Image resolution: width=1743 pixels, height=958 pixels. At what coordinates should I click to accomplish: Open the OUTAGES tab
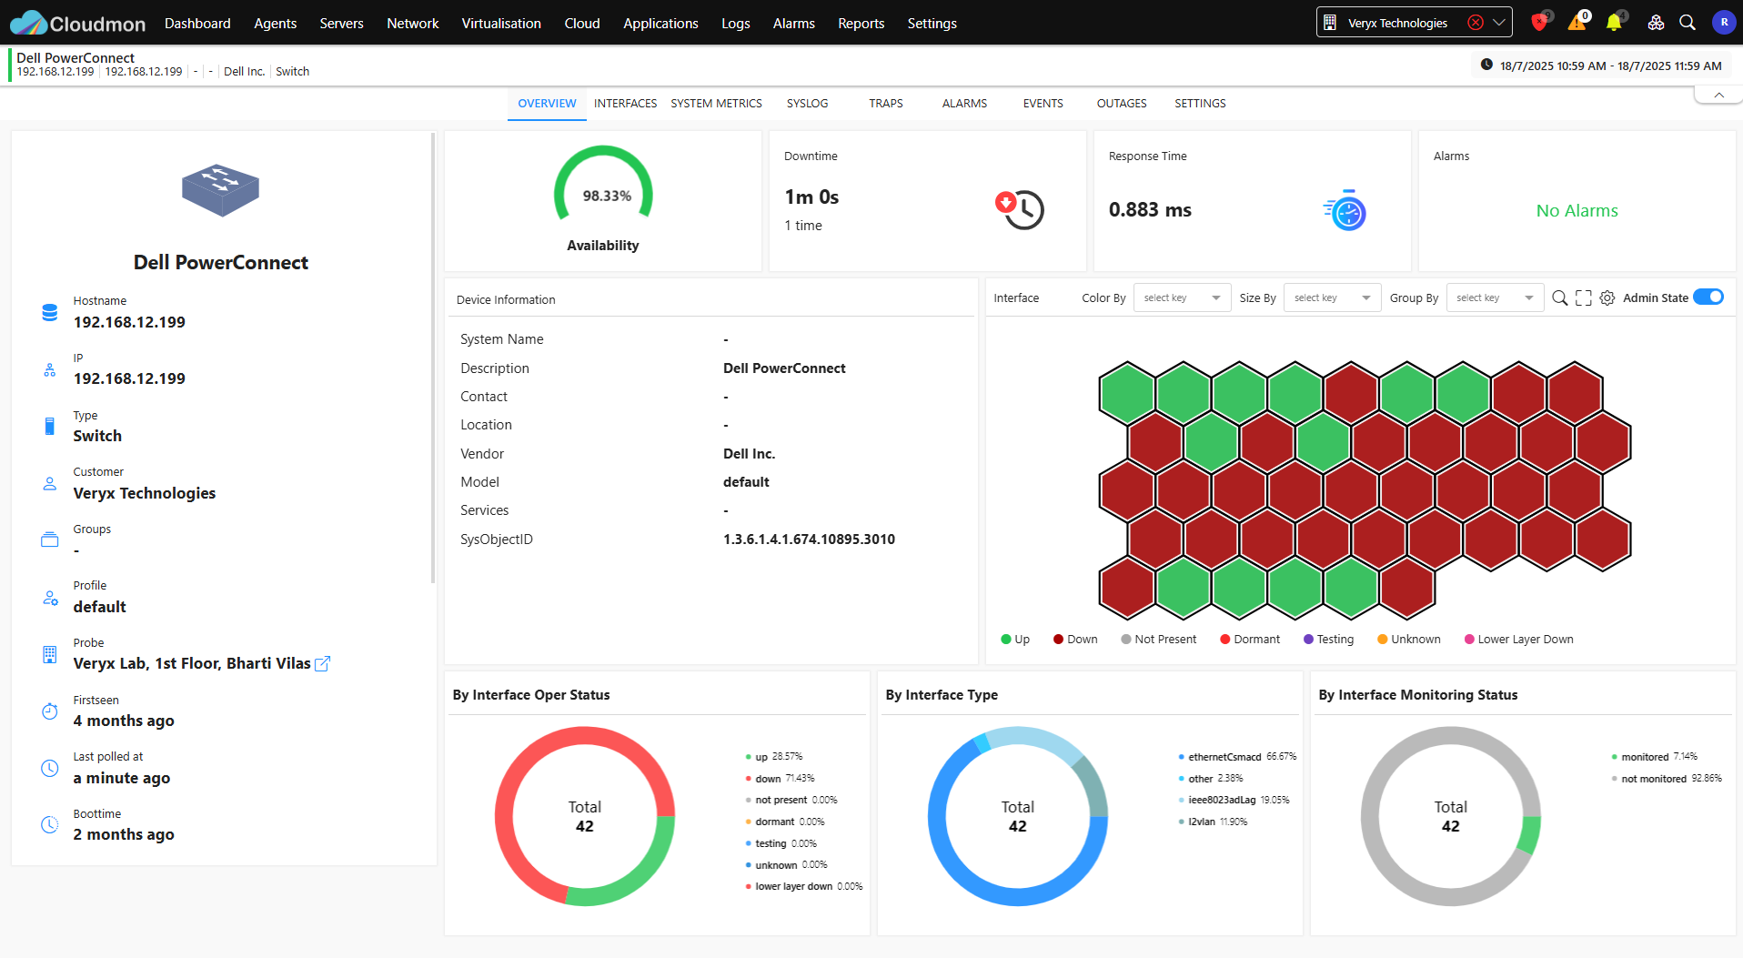(x=1122, y=104)
